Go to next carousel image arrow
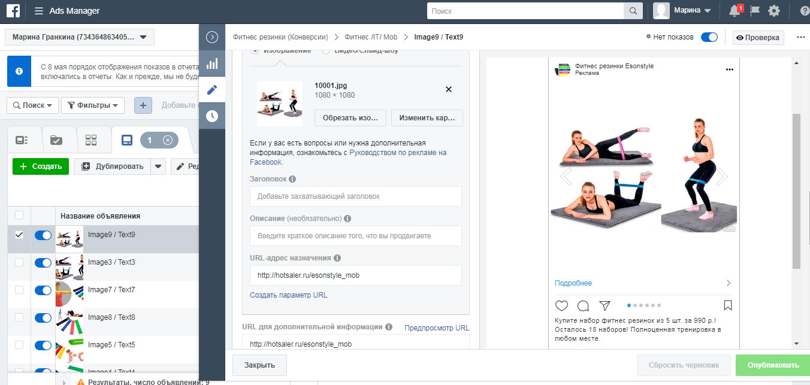Screen dimensions: 810x385 [722, 177]
